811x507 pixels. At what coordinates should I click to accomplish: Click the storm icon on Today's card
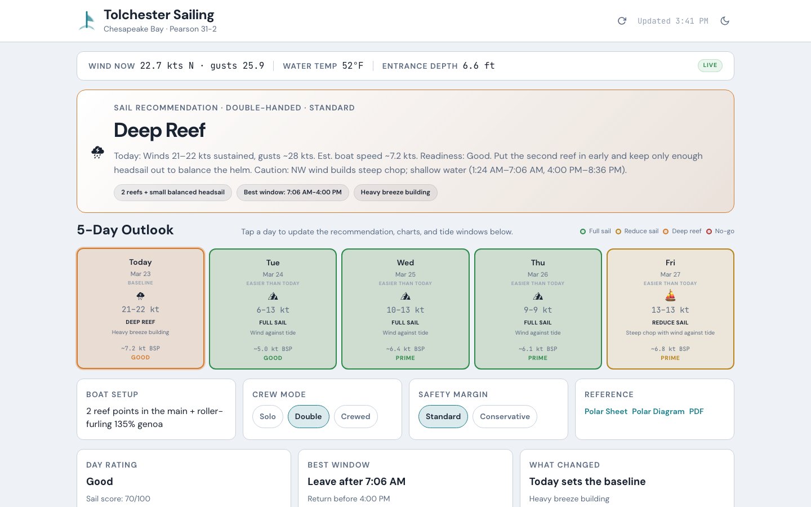(140, 295)
